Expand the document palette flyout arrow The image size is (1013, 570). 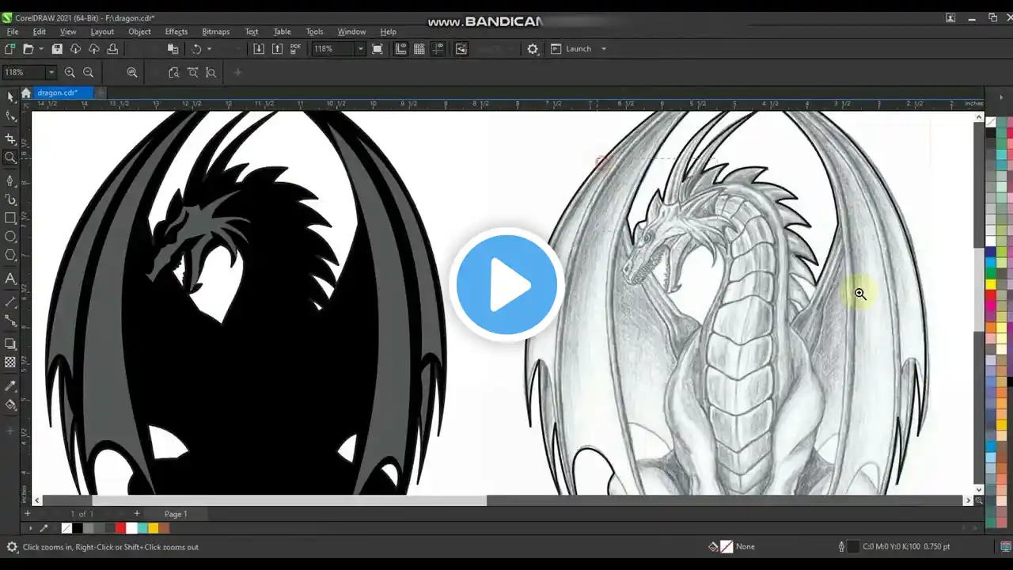(31, 528)
